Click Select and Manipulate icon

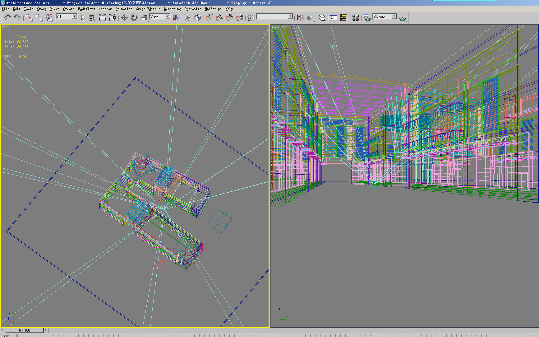tap(188, 18)
